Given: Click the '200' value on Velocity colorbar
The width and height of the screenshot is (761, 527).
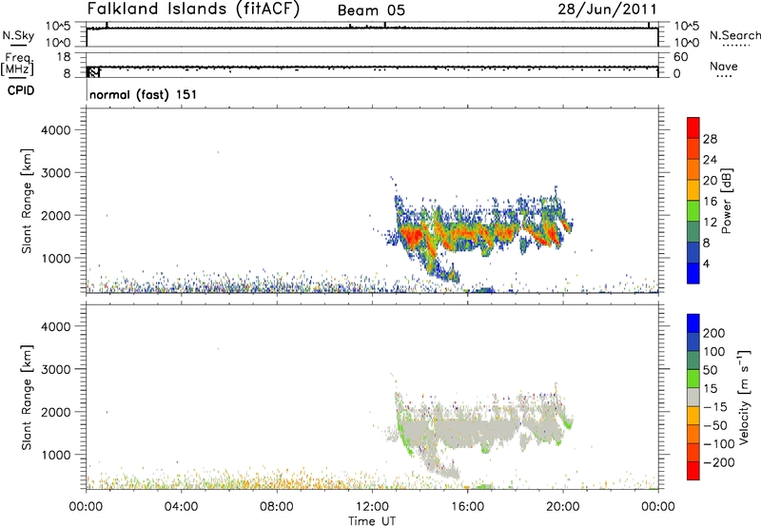Looking at the screenshot, I should pos(714,333).
